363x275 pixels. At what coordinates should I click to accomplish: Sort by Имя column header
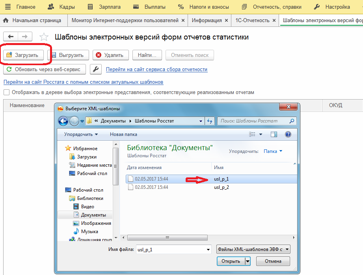click(x=218, y=168)
